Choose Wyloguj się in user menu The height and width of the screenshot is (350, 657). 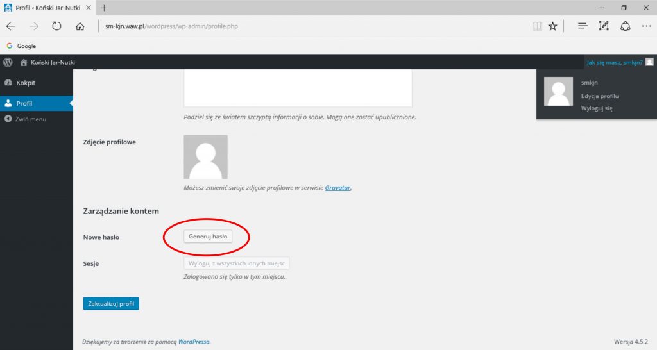click(597, 108)
